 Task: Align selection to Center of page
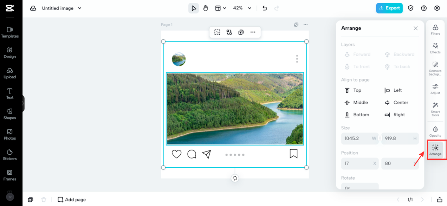click(x=396, y=103)
